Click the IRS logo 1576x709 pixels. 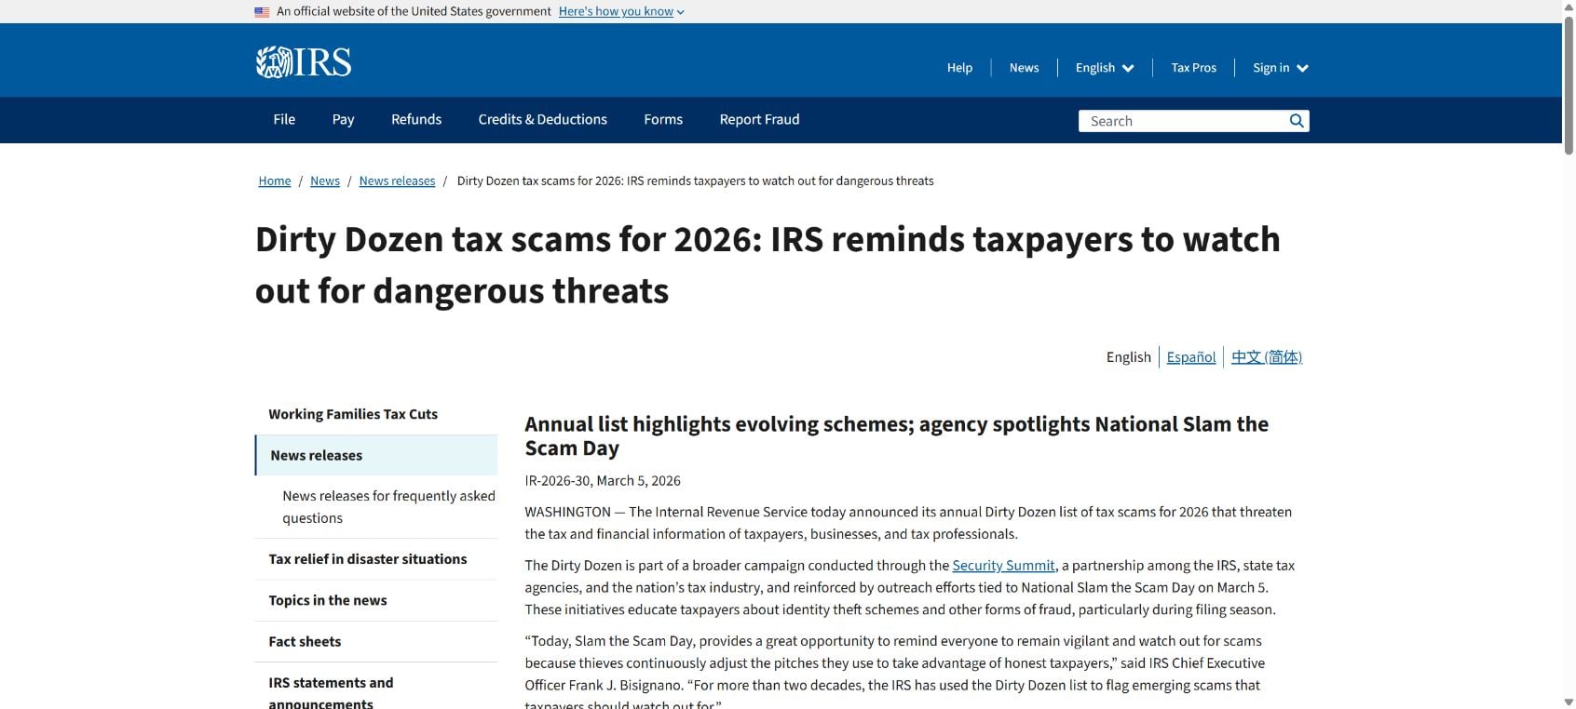304,62
